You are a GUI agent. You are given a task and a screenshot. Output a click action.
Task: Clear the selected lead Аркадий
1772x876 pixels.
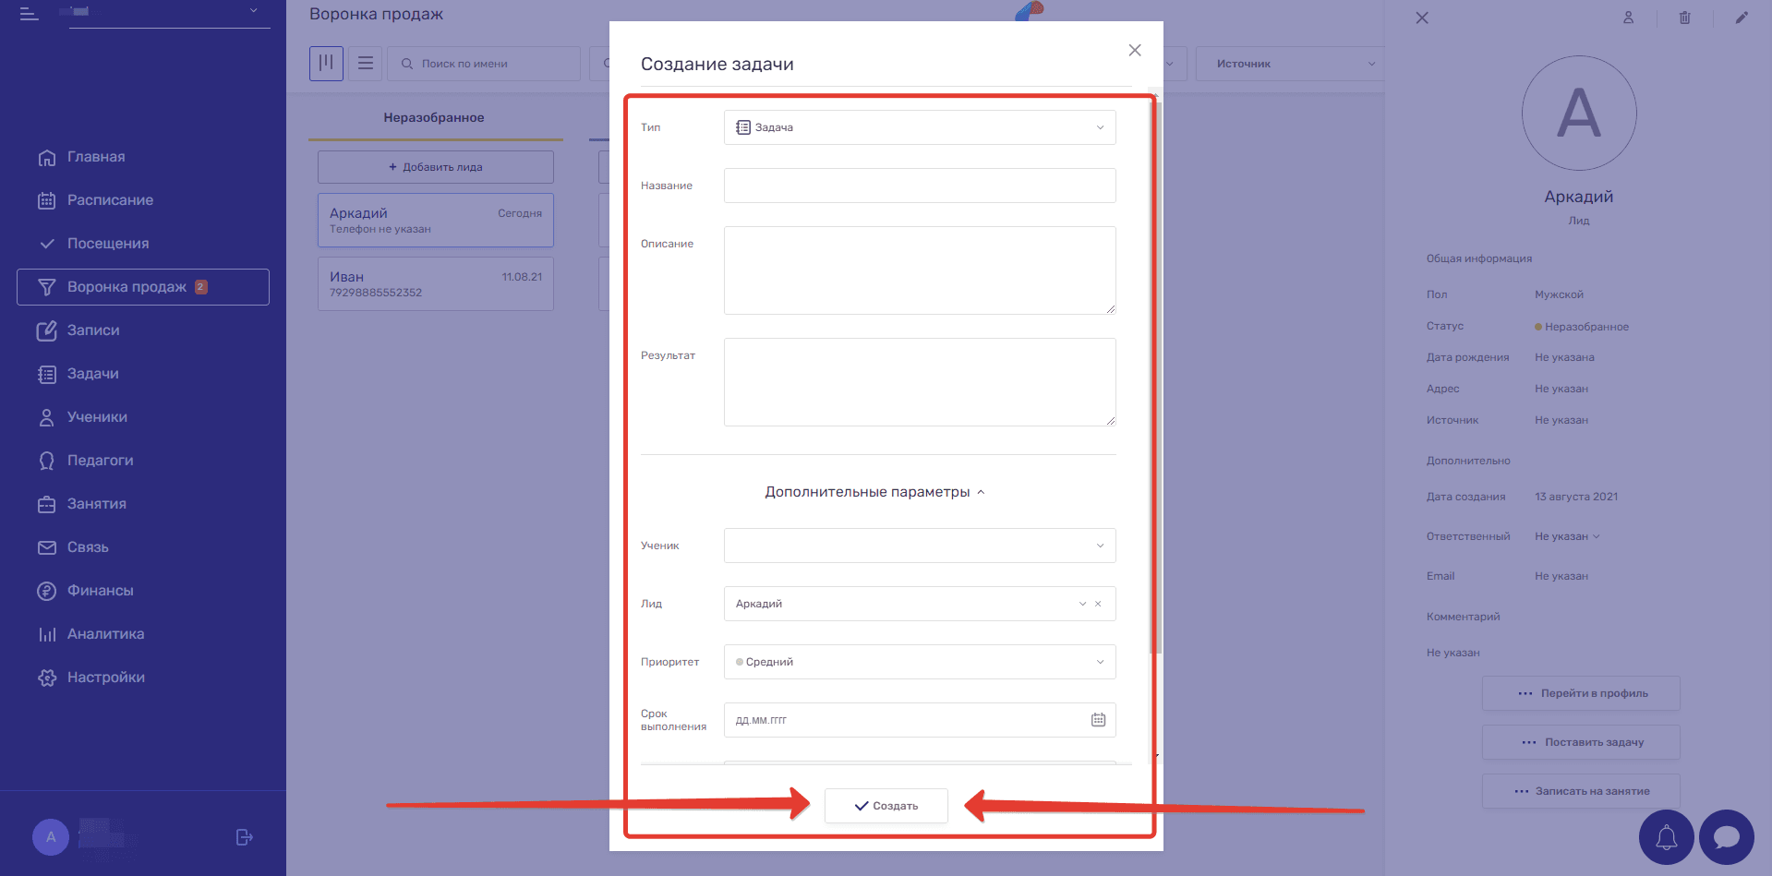point(1098,604)
